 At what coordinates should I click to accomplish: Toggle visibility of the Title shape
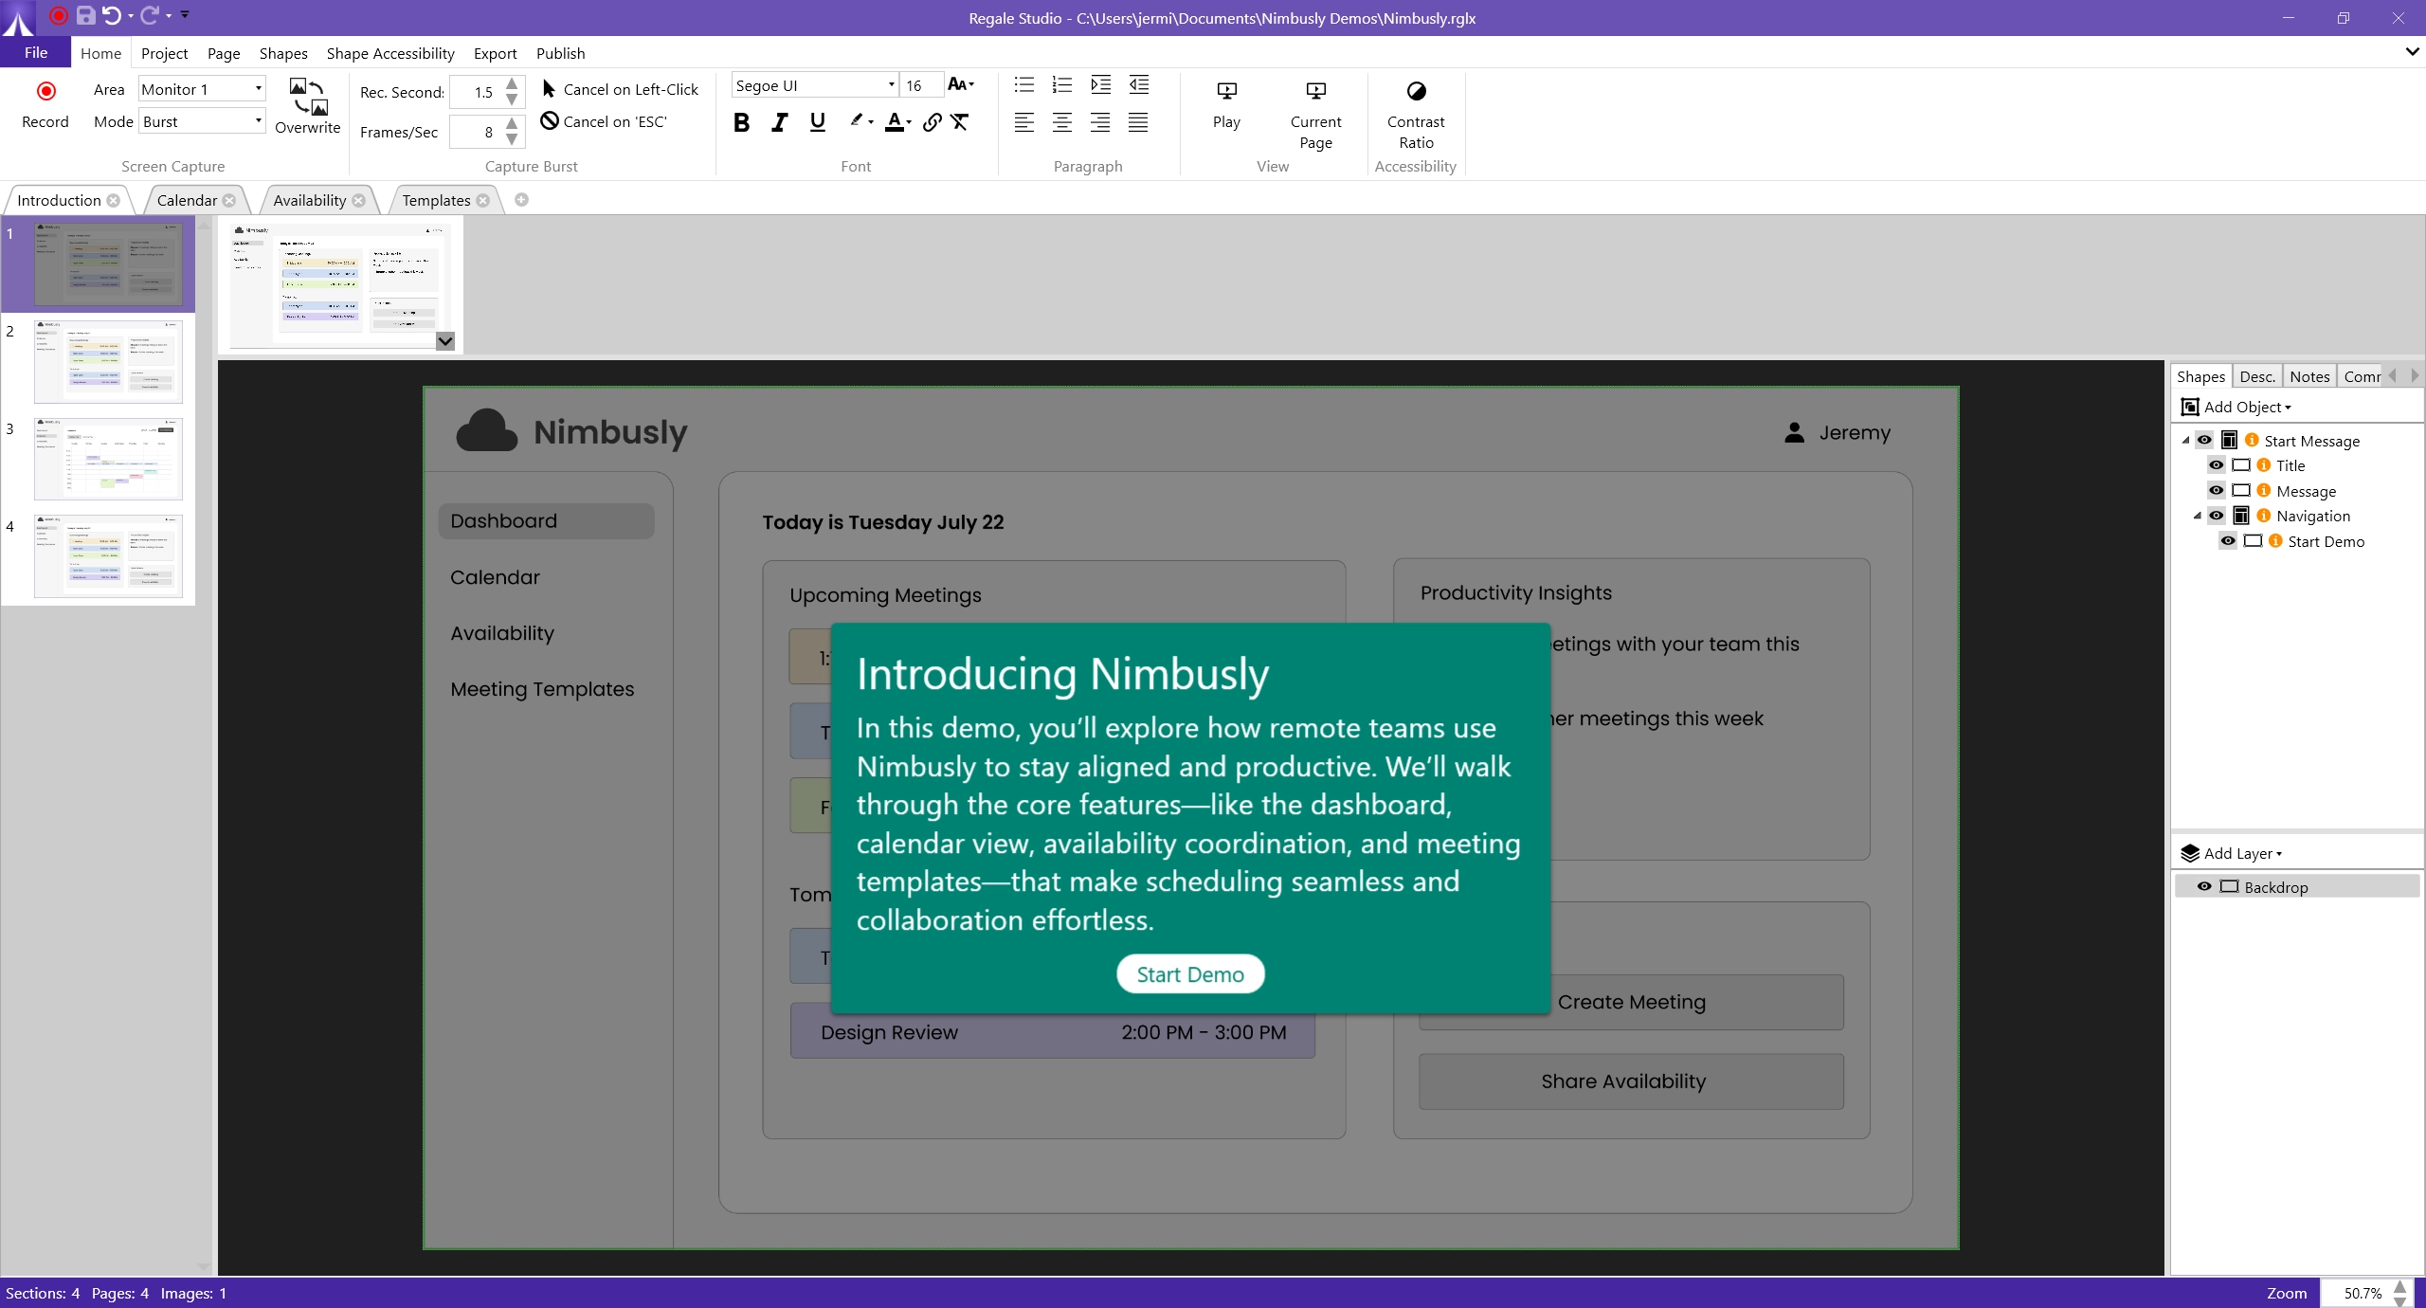[2216, 465]
